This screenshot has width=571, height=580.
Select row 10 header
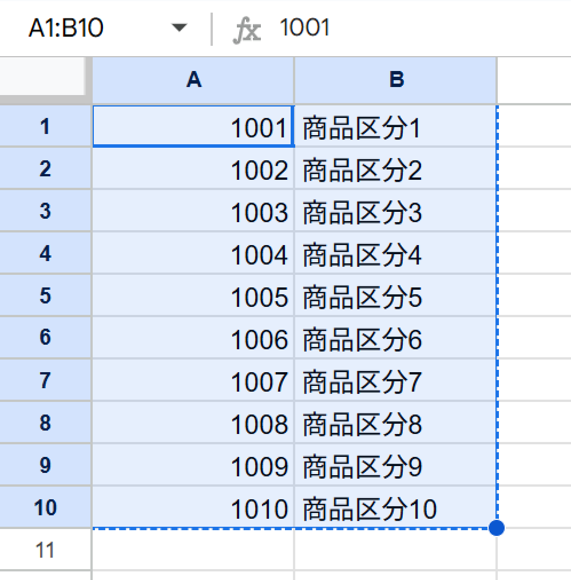click(x=45, y=507)
